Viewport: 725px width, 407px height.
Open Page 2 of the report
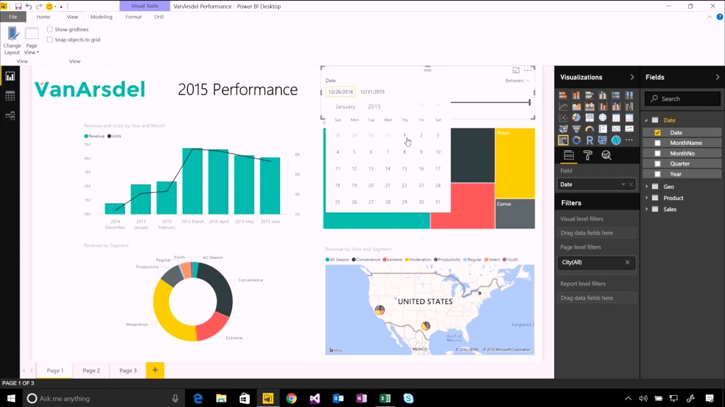pos(91,370)
